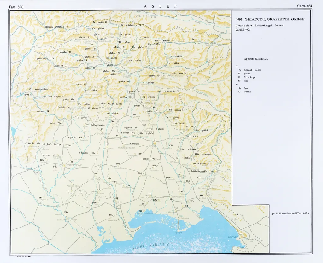Click the circled P symbol next to fer 107a
323x263 pixels.
click(x=32, y=143)
